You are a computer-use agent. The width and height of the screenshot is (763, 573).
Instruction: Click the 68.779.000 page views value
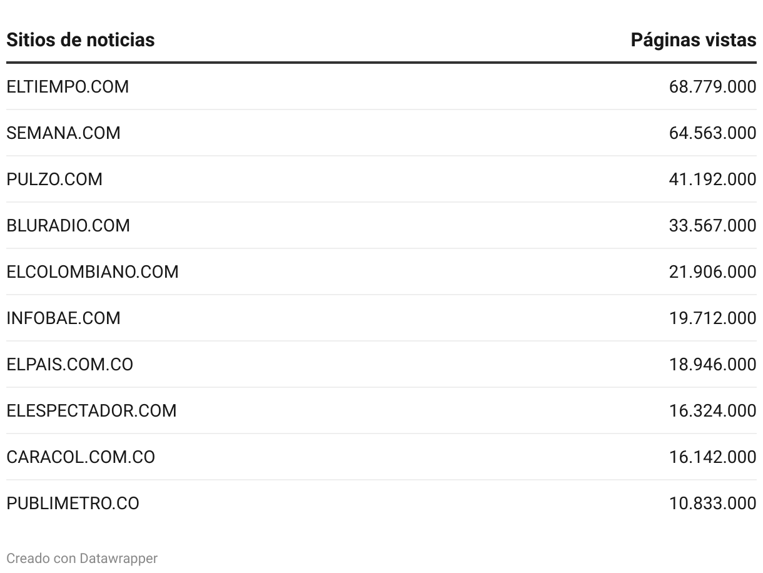pos(712,87)
